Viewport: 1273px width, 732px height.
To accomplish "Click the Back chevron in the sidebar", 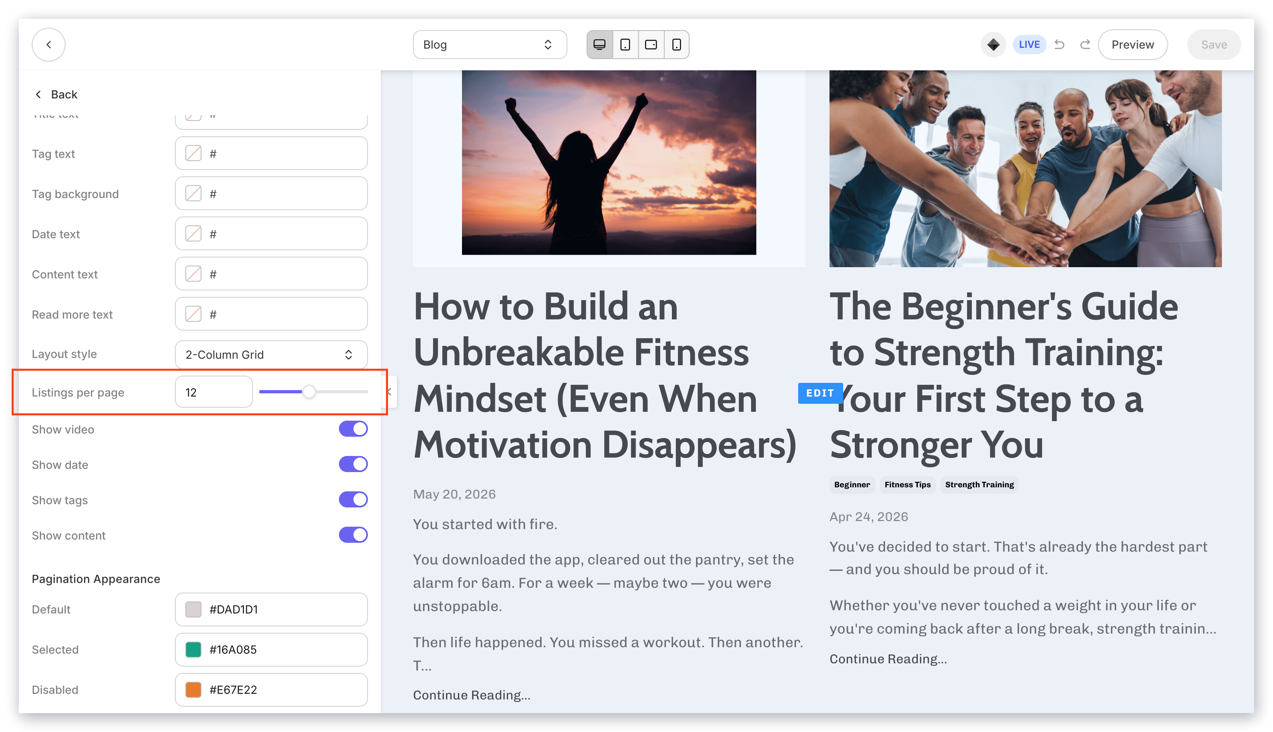I will point(38,94).
